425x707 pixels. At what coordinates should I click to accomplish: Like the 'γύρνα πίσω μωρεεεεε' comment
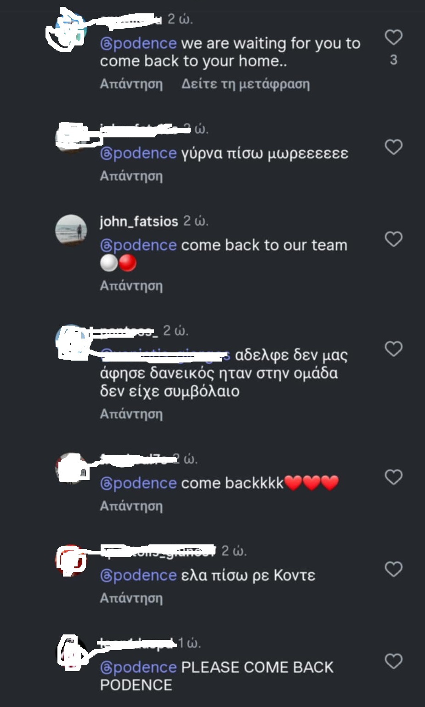[x=393, y=147]
